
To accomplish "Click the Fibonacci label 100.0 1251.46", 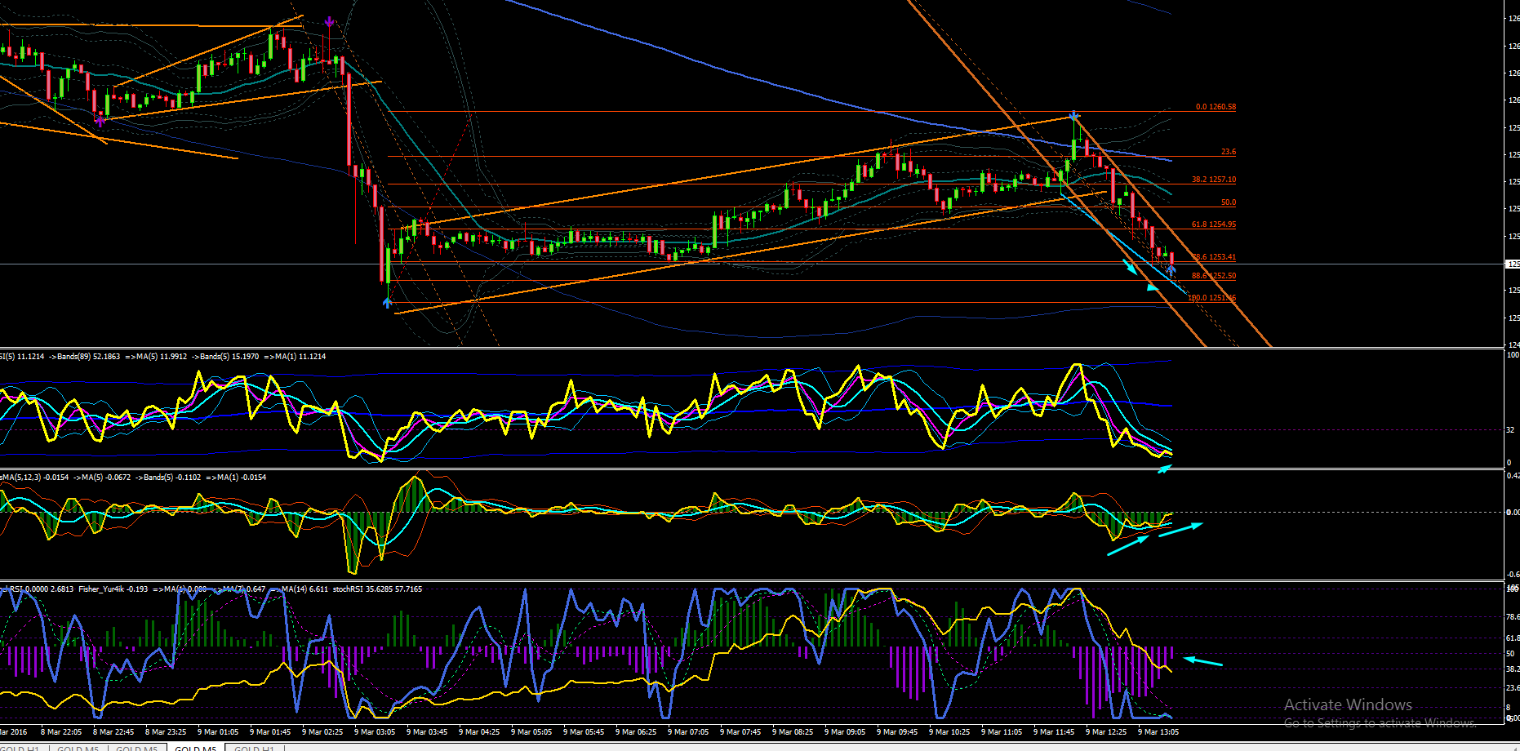I will coord(1211,298).
